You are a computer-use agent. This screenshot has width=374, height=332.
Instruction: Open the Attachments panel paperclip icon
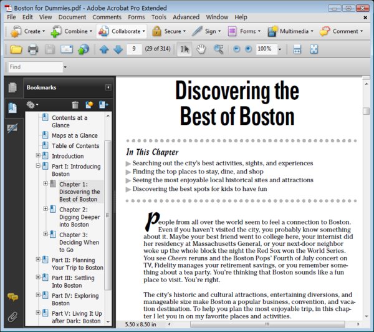point(12,316)
